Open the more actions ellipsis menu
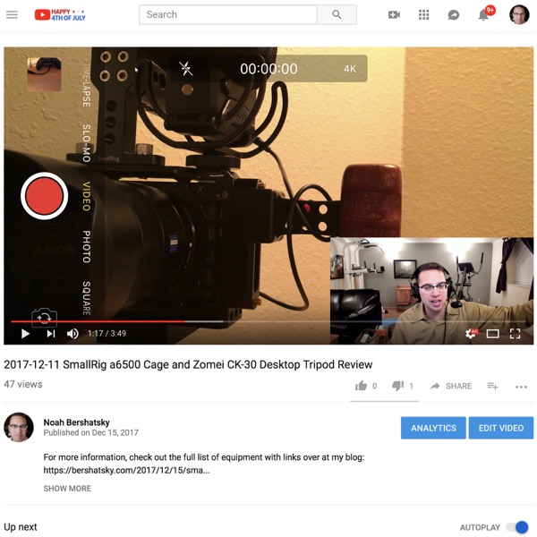 (521, 387)
